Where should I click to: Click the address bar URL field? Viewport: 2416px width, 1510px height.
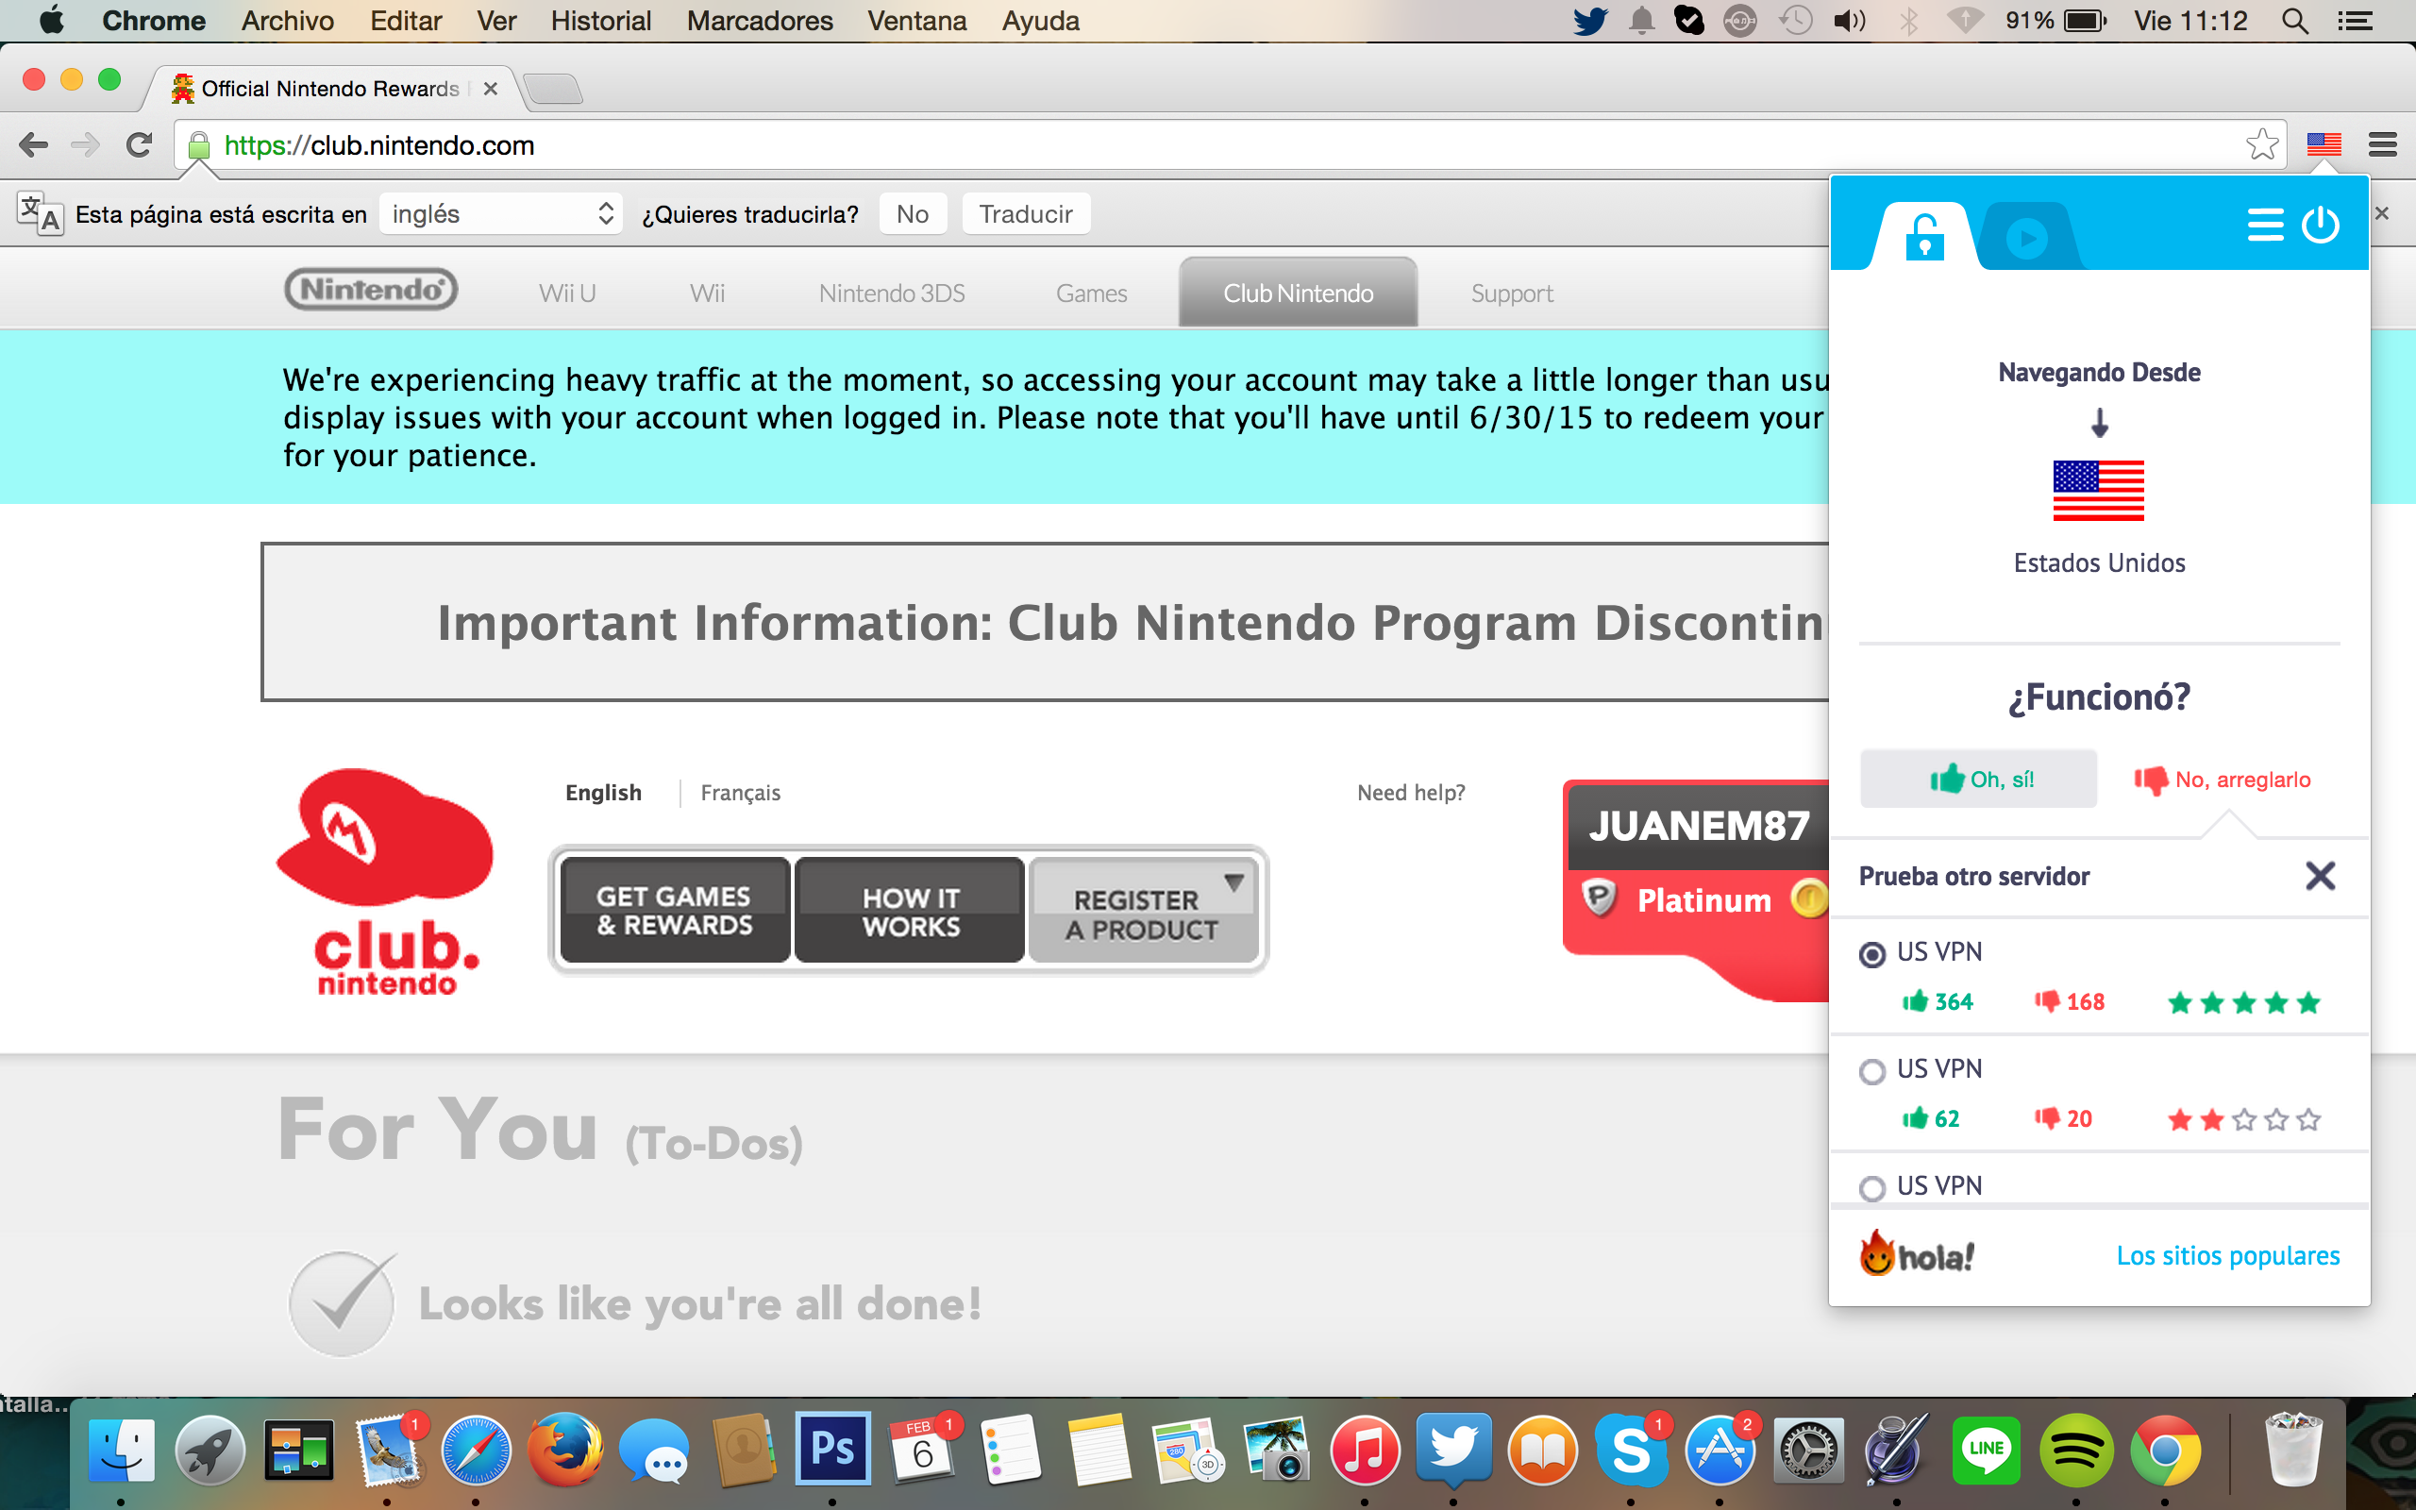click(x=1230, y=145)
